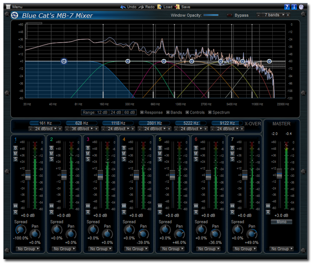The height and width of the screenshot is (264, 311).
Task: Open the Menu icon at top left
Action: [x=8, y=7]
